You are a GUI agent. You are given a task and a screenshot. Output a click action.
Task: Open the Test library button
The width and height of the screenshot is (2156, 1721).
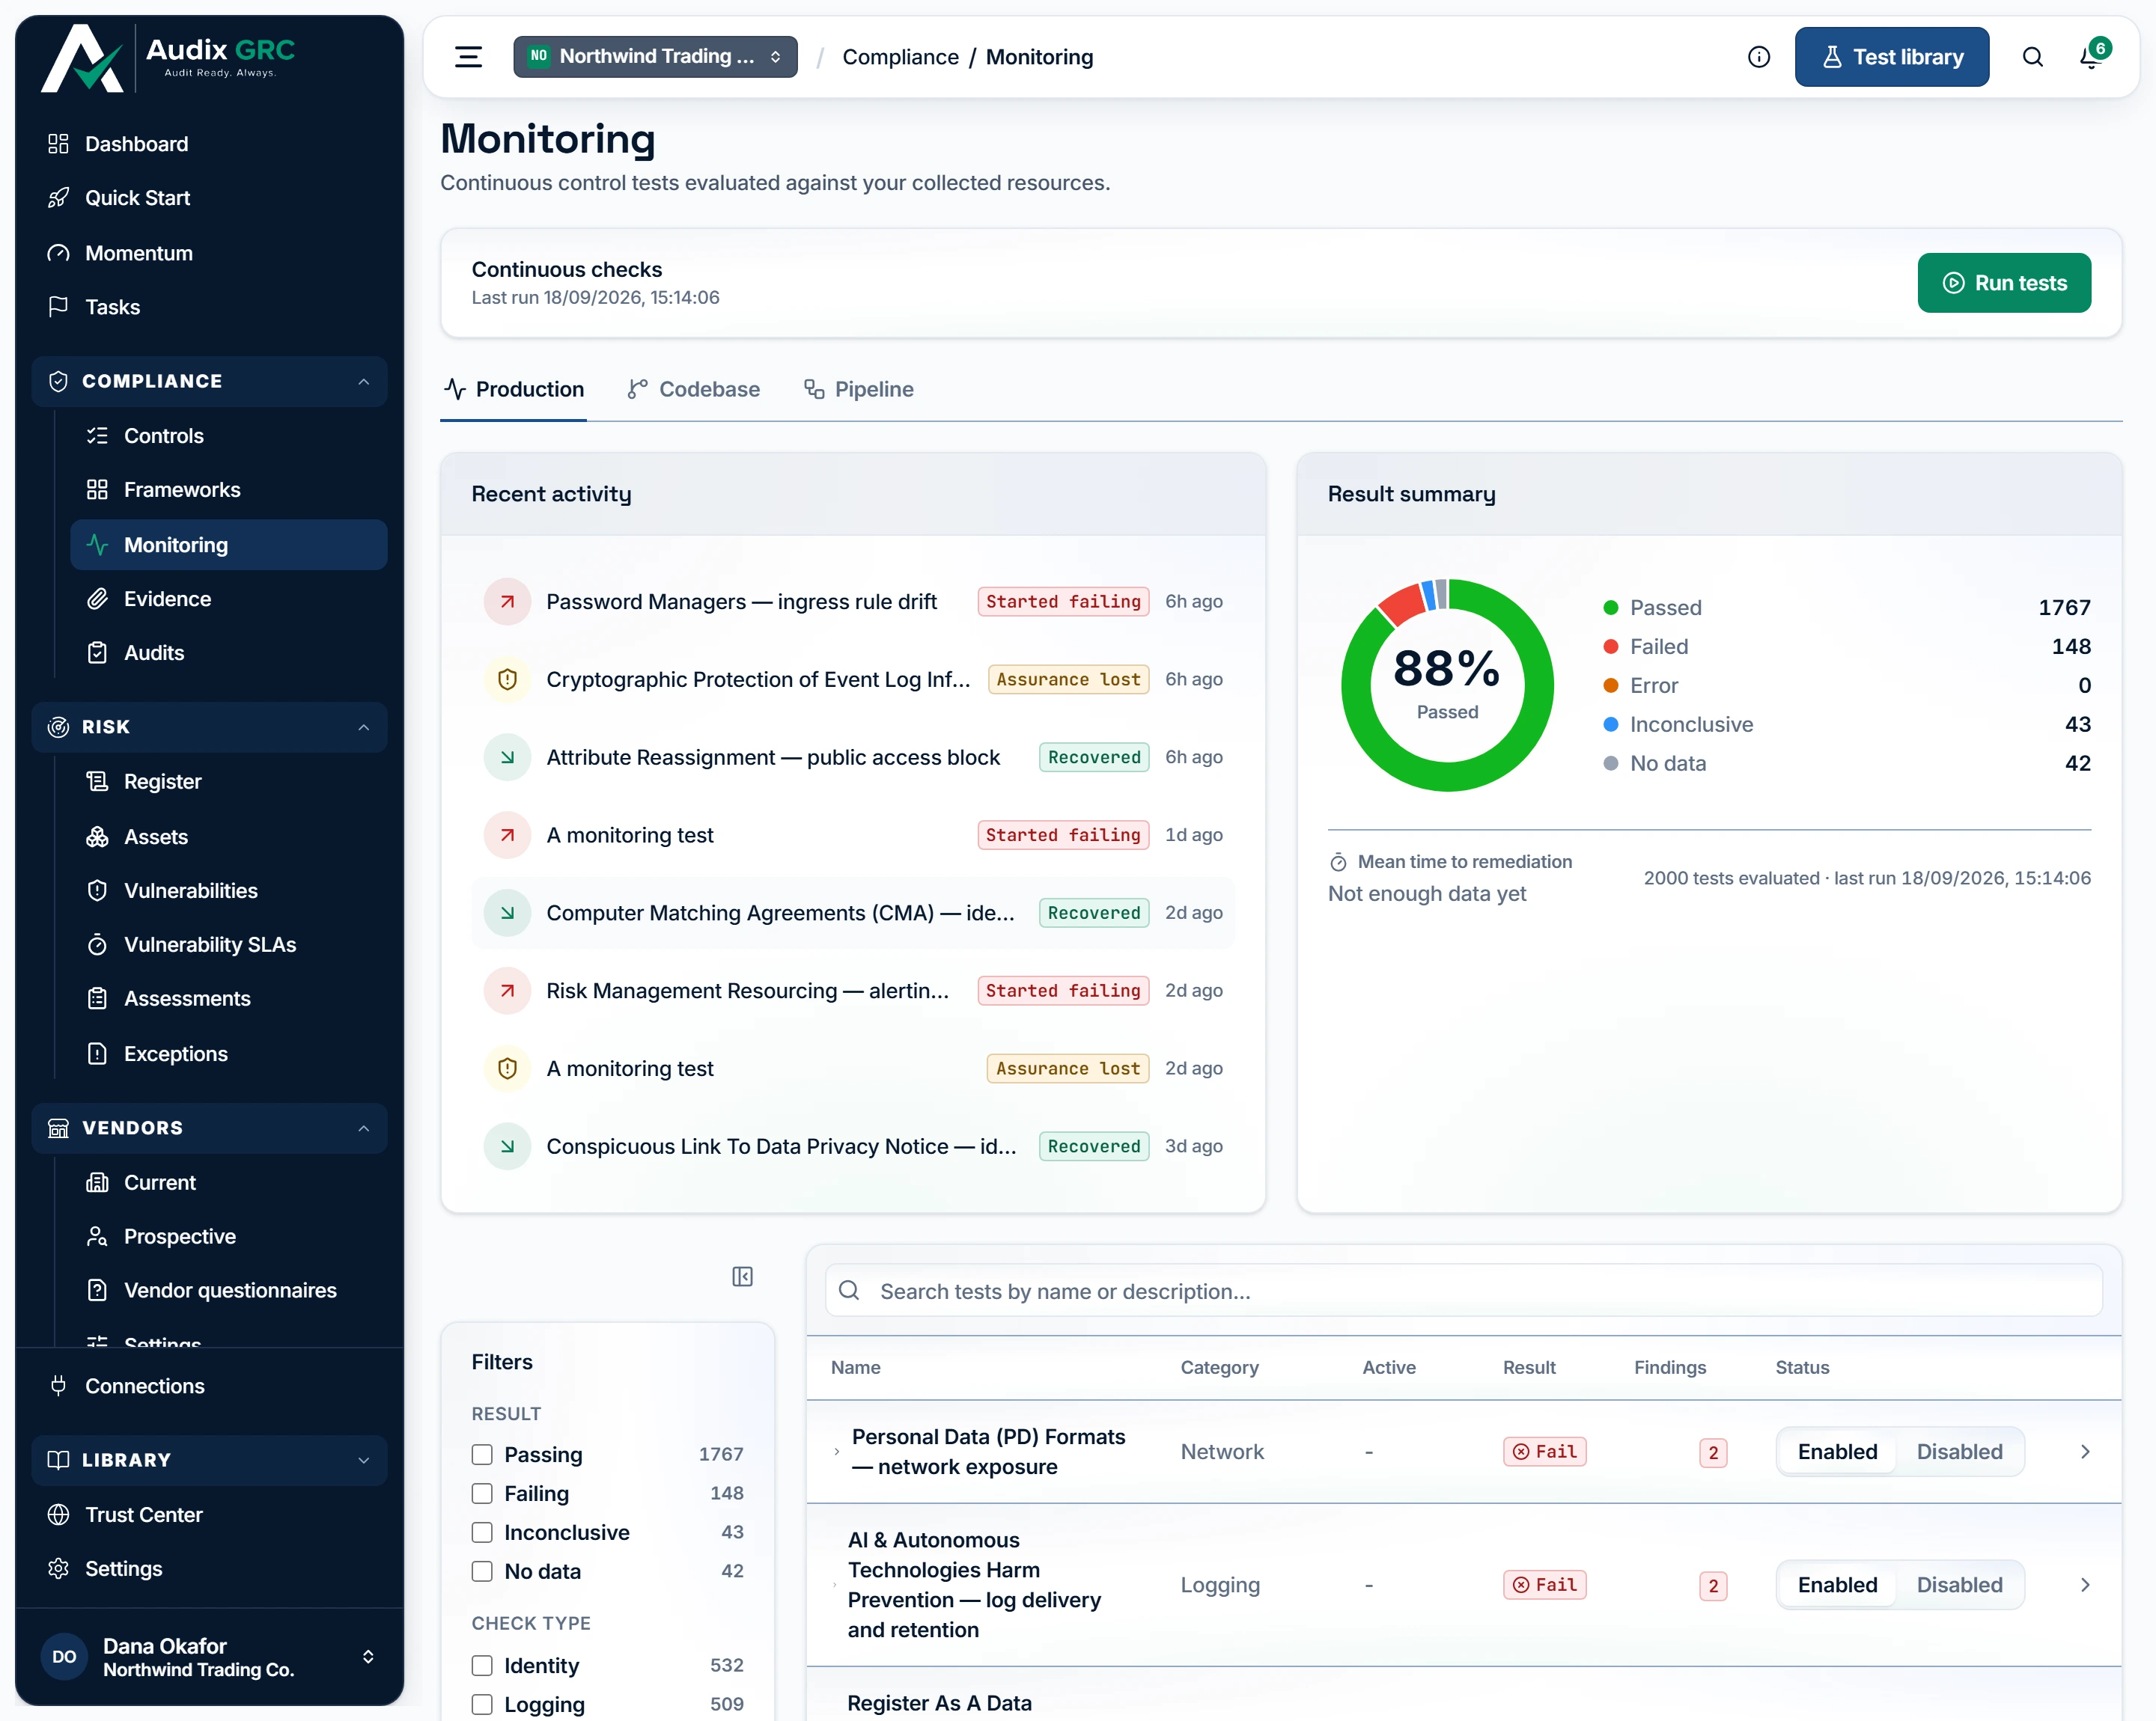click(x=1891, y=57)
